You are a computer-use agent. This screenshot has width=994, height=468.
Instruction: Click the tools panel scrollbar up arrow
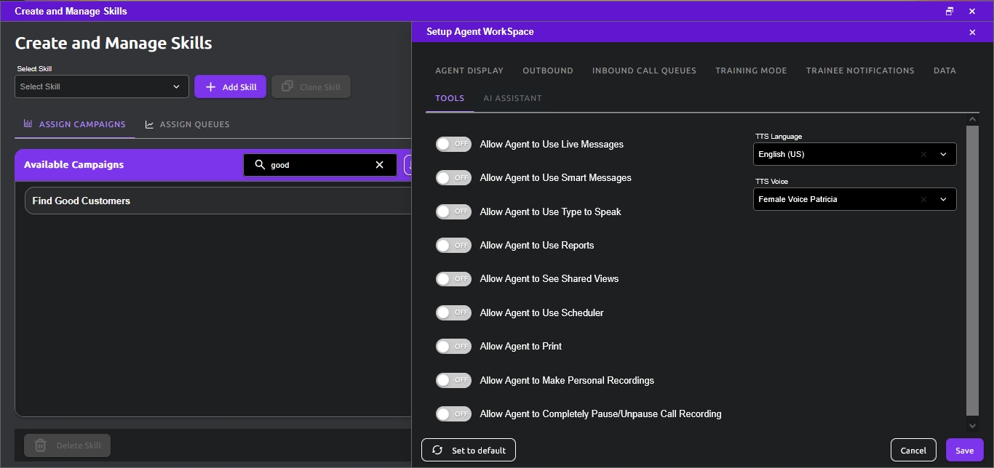click(973, 119)
